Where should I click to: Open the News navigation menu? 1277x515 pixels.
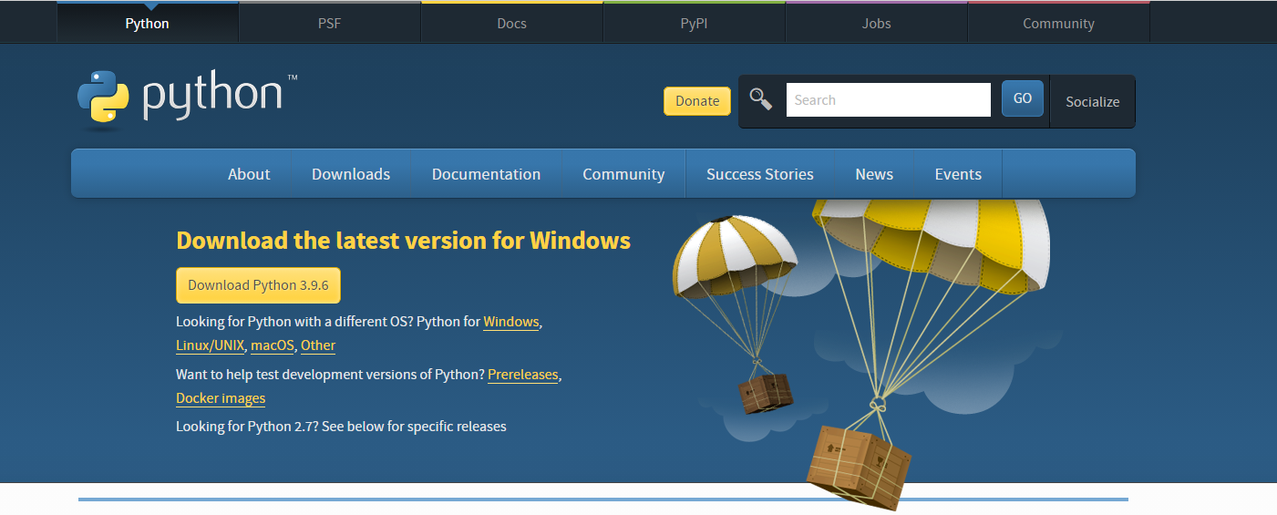point(874,174)
